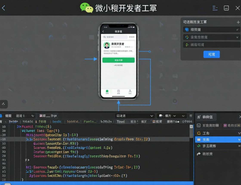
Task: Expand the fold arrow on the highlighted code line
Action: 27,139
